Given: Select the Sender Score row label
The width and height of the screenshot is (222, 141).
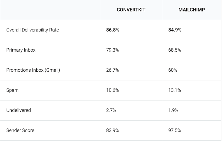Looking at the screenshot, I should point(20,130).
